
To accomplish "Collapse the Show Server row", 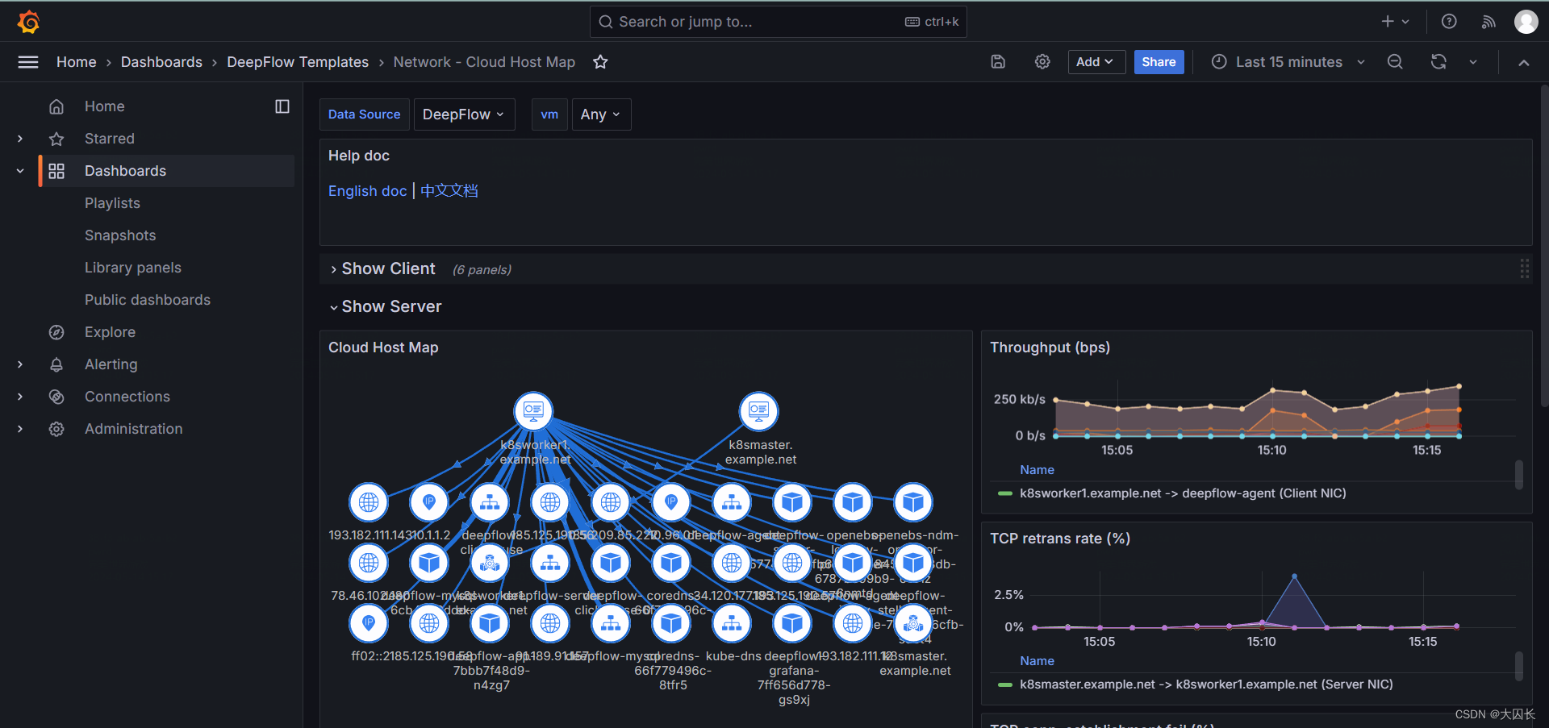I will pyautogui.click(x=386, y=306).
